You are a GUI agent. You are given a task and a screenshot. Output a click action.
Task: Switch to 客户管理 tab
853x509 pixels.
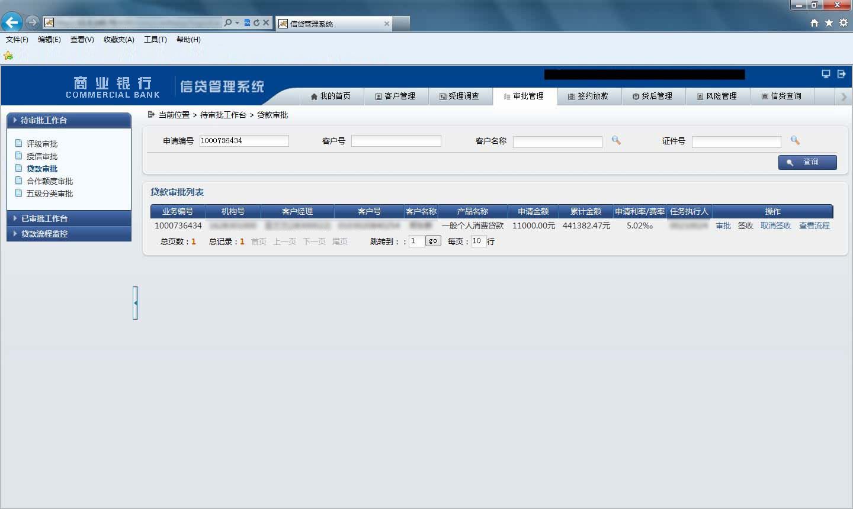click(395, 96)
